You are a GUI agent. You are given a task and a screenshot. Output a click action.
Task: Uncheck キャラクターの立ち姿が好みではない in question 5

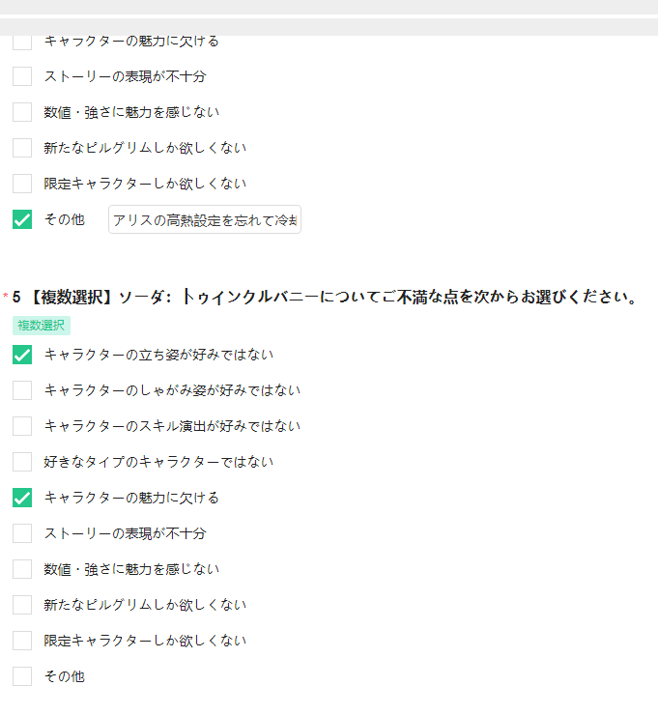(22, 355)
